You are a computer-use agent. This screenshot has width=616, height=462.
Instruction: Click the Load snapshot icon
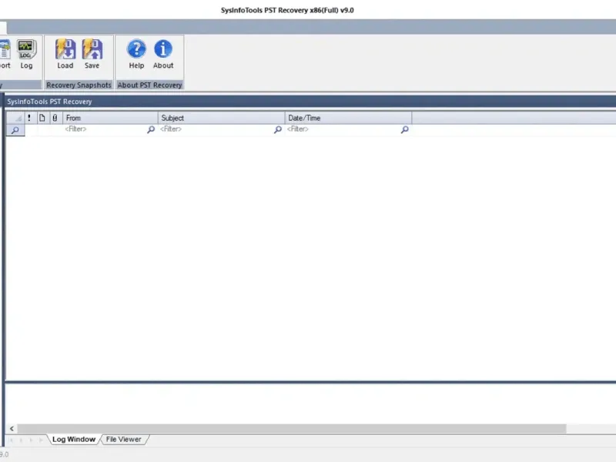pyautogui.click(x=65, y=54)
